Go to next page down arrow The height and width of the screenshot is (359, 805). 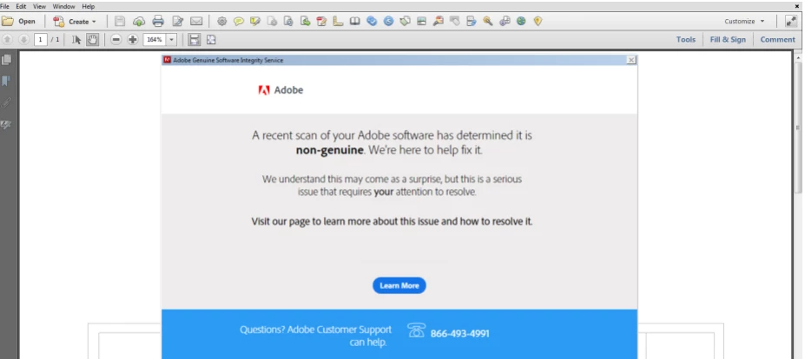(23, 40)
